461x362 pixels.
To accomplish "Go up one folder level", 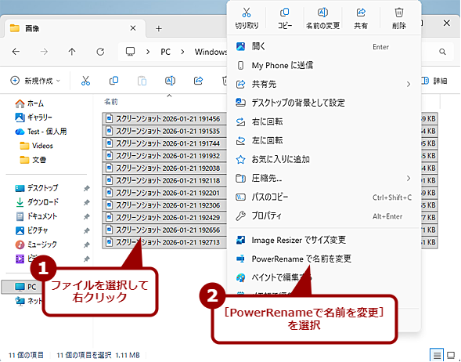I will tap(72, 52).
